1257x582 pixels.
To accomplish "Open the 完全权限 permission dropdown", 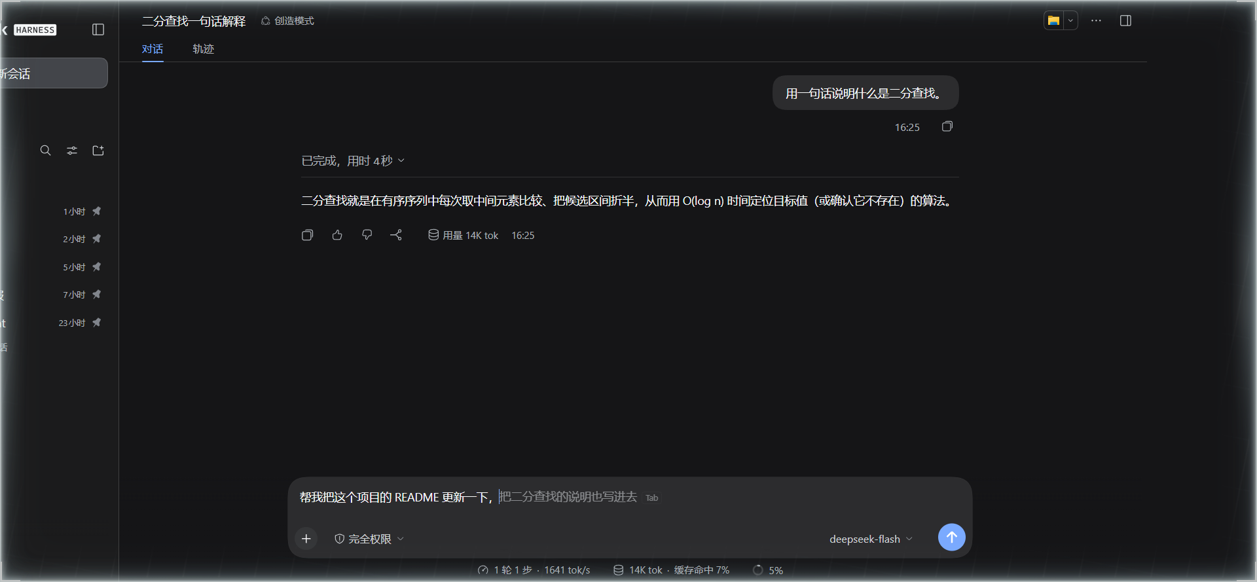I will pyautogui.click(x=369, y=539).
